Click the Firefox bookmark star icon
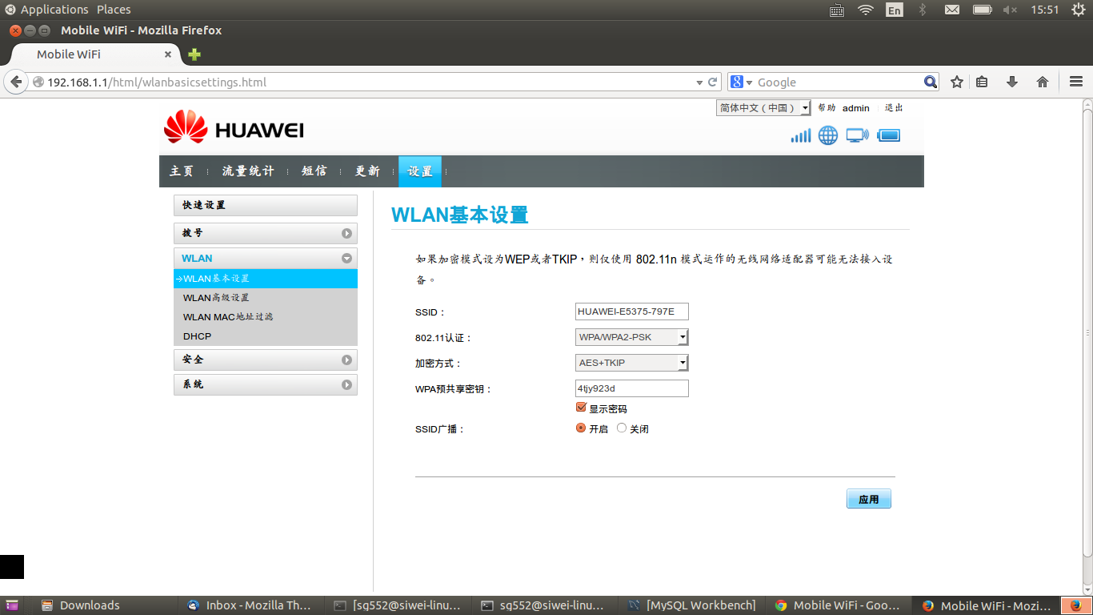The image size is (1093, 615). [x=956, y=81]
